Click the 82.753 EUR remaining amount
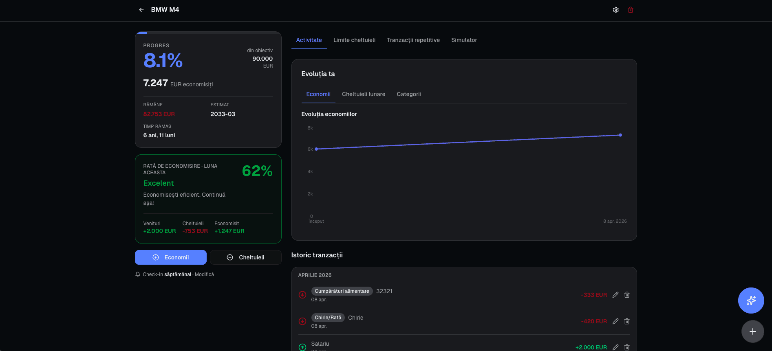The image size is (772, 351). [159, 114]
